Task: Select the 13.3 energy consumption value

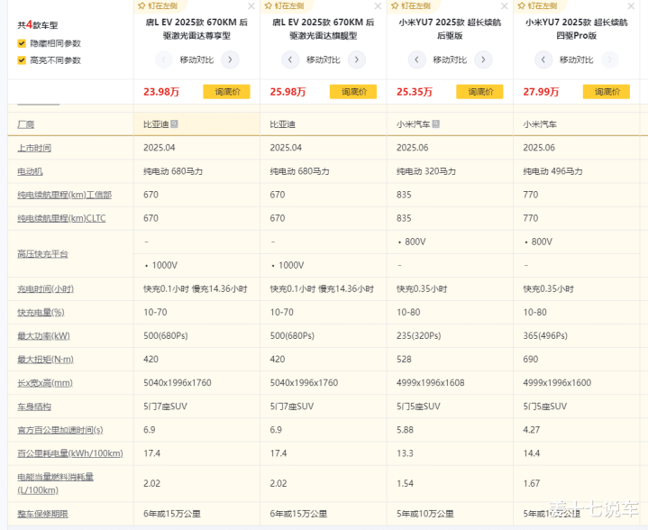Action: point(405,453)
